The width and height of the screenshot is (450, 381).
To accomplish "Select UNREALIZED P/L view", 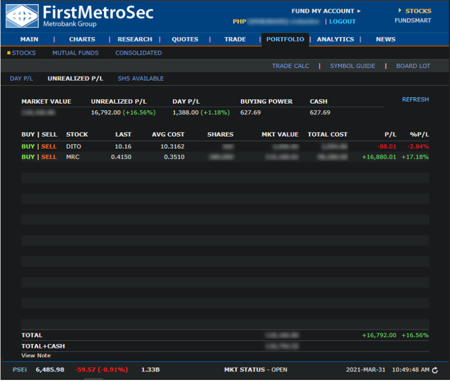I will coord(76,79).
